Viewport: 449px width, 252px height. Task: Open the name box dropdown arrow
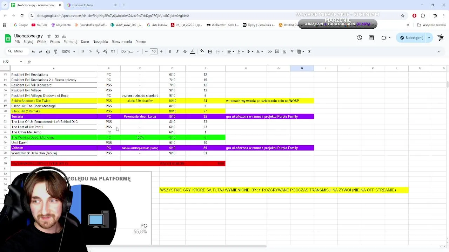point(21,62)
